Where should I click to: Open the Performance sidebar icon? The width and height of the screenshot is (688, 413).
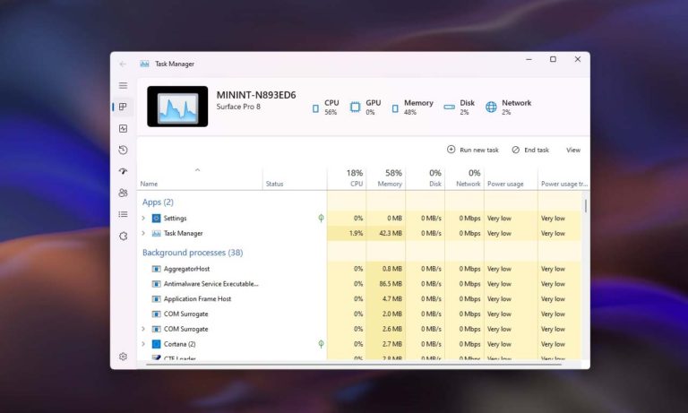[x=124, y=129]
